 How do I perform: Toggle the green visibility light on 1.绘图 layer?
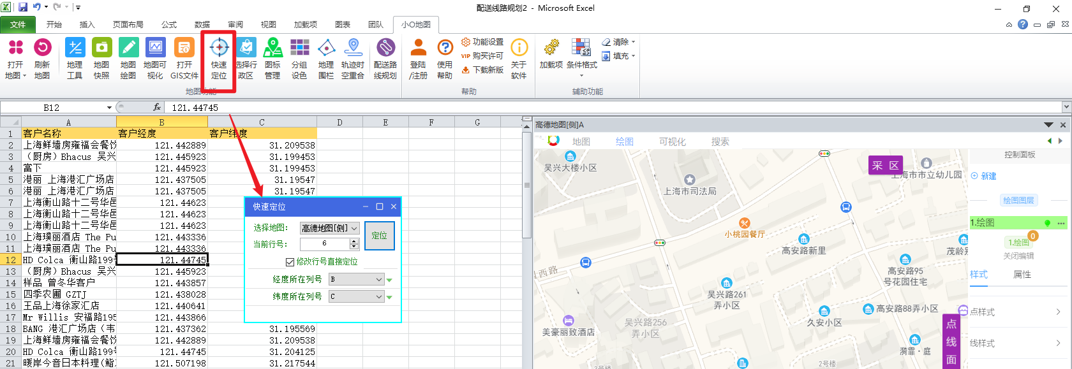(1047, 223)
